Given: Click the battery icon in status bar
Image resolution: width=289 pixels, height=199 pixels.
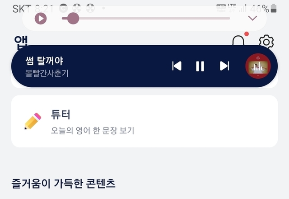Looking at the screenshot, I should (x=274, y=8).
